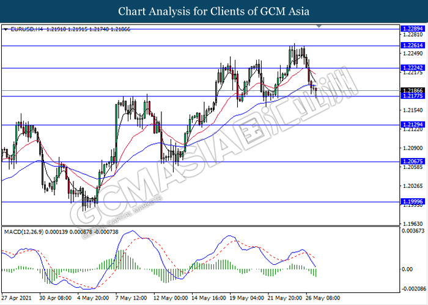Click the MACD zero level 0.00 label
This screenshot has height=305, width=428.
407,269
